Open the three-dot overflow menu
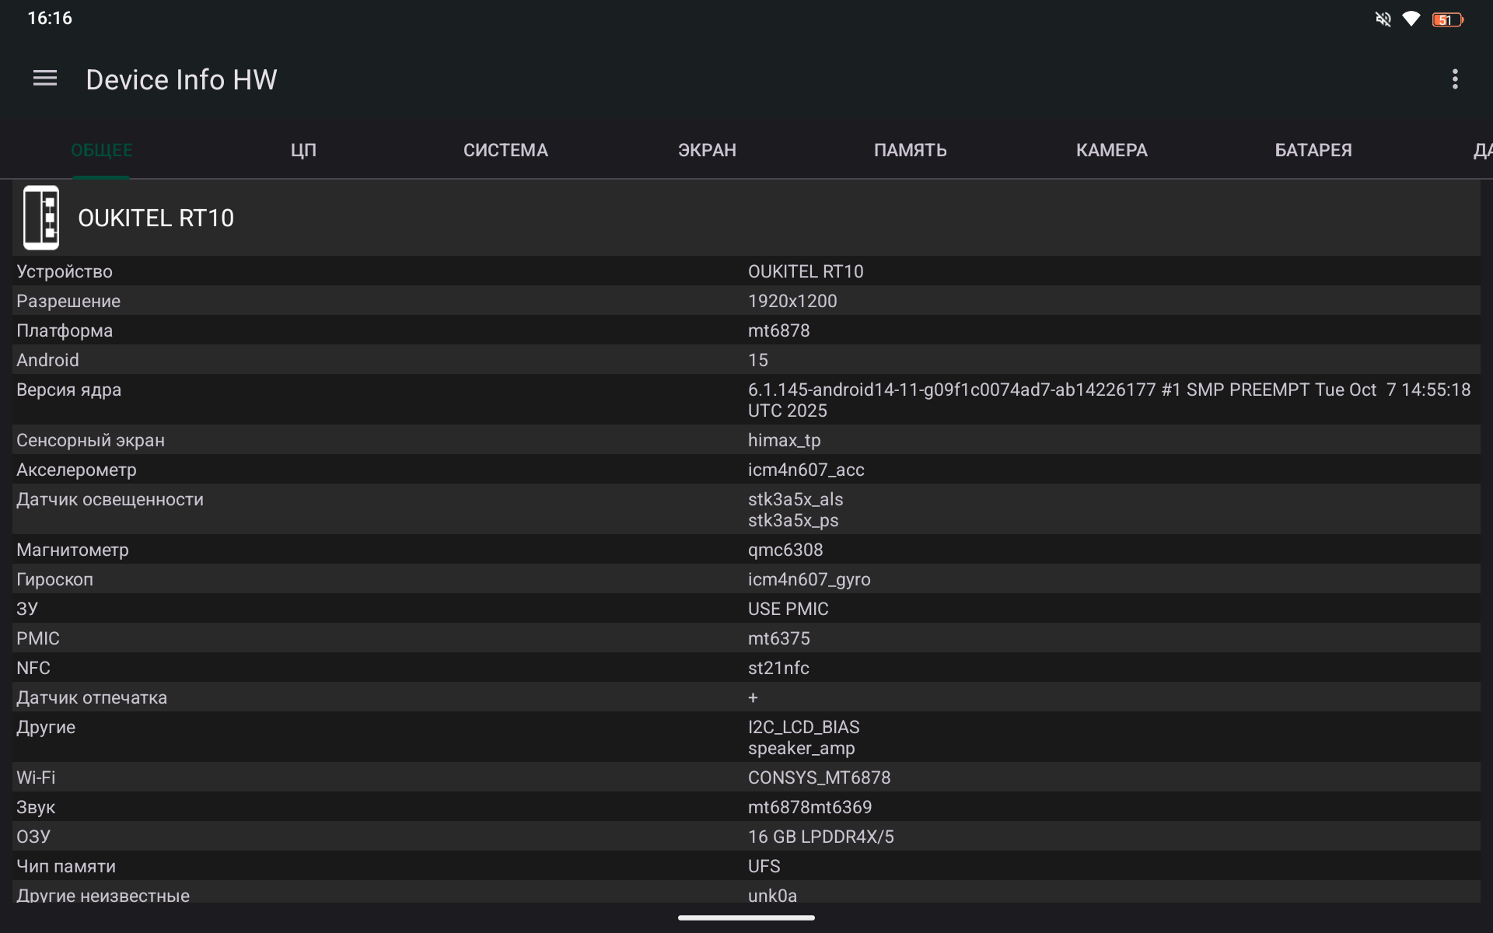 [1454, 79]
